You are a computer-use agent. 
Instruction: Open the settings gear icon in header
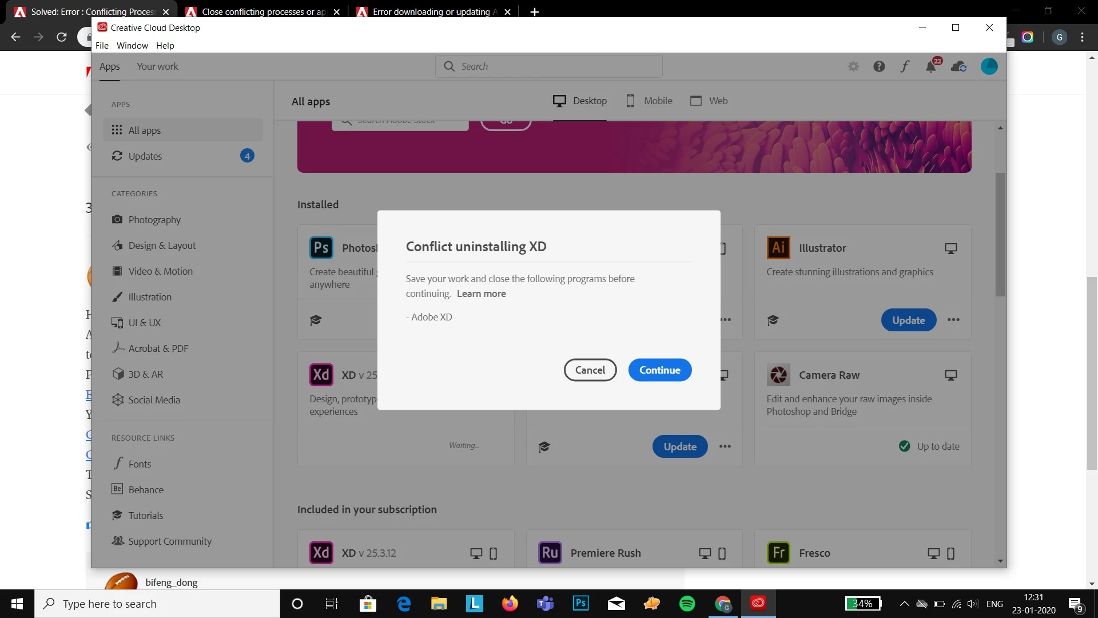(853, 66)
